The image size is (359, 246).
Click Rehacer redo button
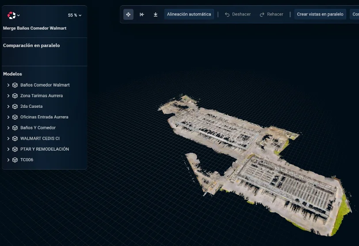coord(271,14)
